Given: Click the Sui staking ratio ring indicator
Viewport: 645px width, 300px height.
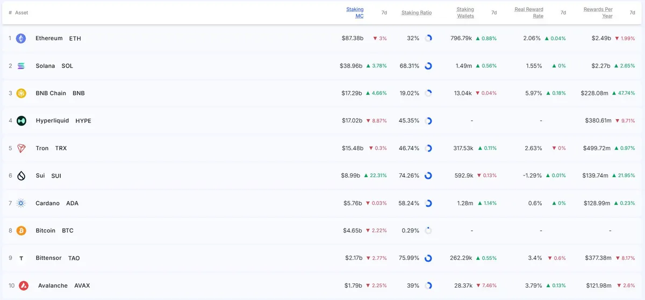Looking at the screenshot, I should [428, 175].
